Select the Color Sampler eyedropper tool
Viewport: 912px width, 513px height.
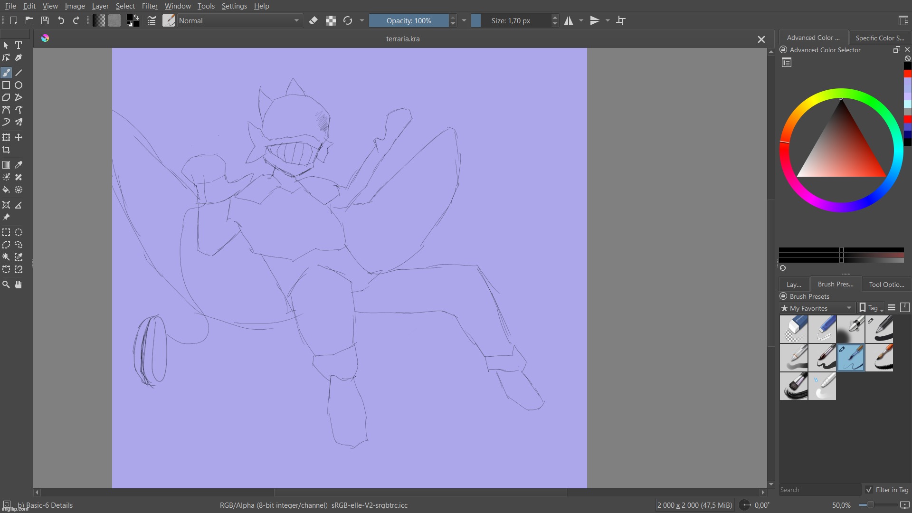(x=19, y=165)
